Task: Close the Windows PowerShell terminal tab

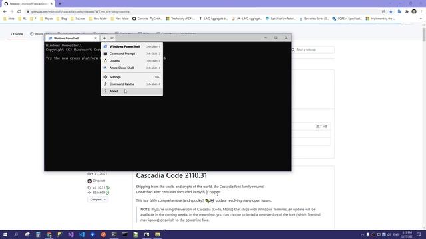Action: click(x=95, y=38)
